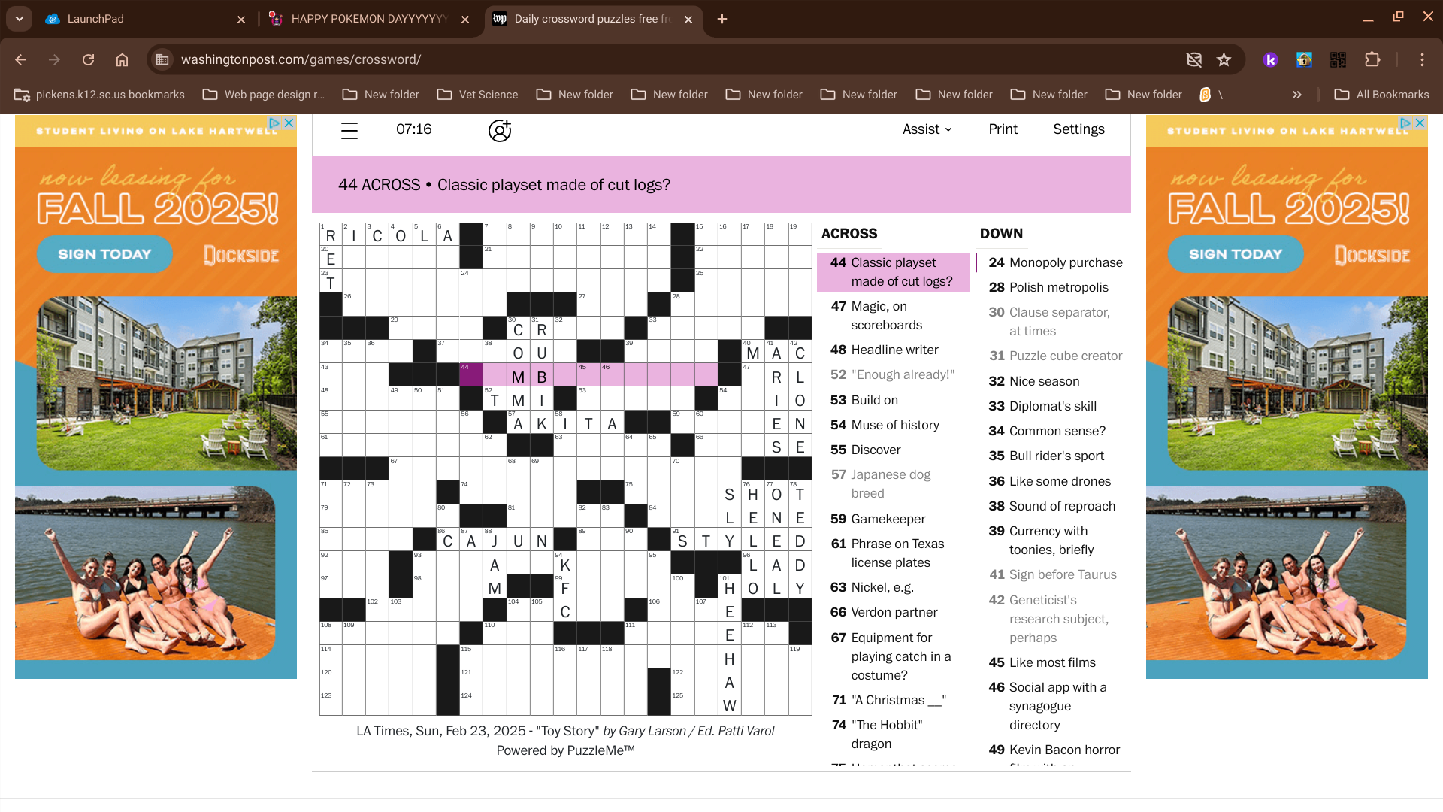This screenshot has width=1443, height=812.
Task: Open a new browser tab
Action: coord(722,19)
